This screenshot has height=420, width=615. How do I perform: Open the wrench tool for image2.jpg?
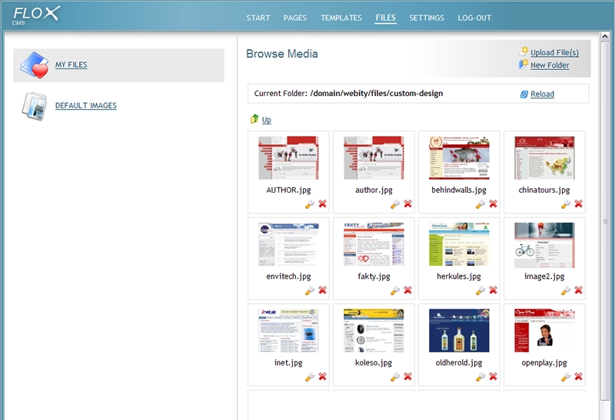[566, 290]
